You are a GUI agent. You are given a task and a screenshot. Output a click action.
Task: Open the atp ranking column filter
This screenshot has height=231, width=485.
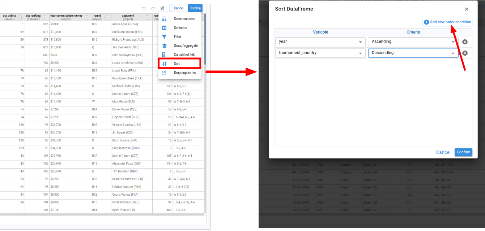(x=44, y=17)
